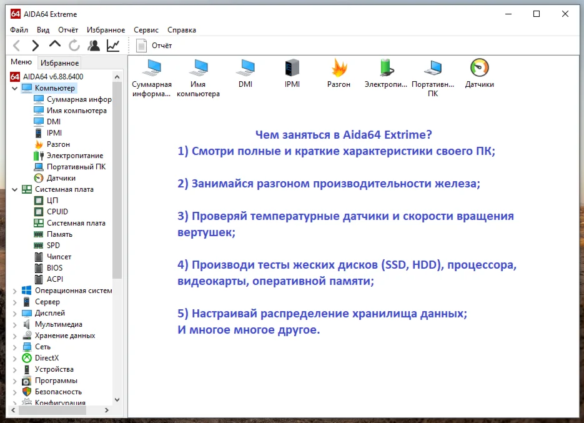Open the Датчики gauge icon in main panel
This screenshot has width=584, height=423.
pyautogui.click(x=479, y=67)
